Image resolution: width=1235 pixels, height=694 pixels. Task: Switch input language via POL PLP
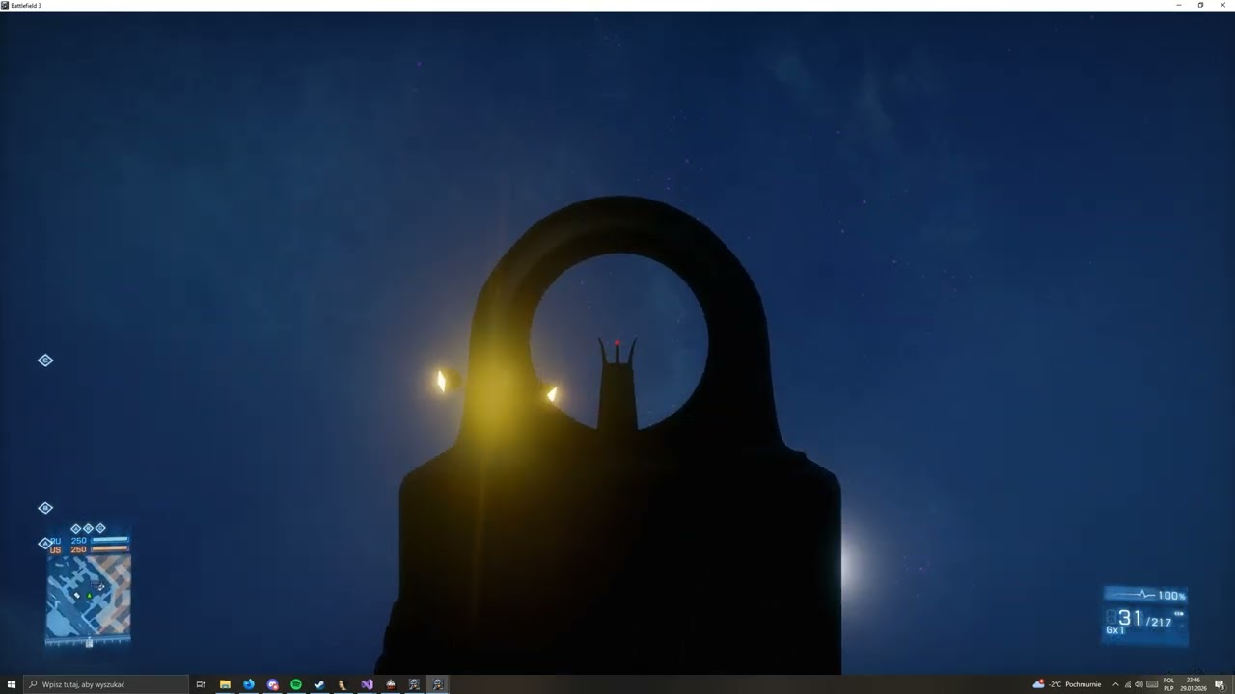[1168, 684]
